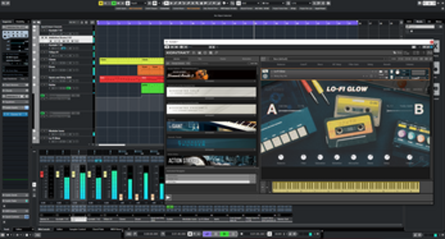Click the tune knob on Lo-Fi Glow instrument header

point(398,72)
